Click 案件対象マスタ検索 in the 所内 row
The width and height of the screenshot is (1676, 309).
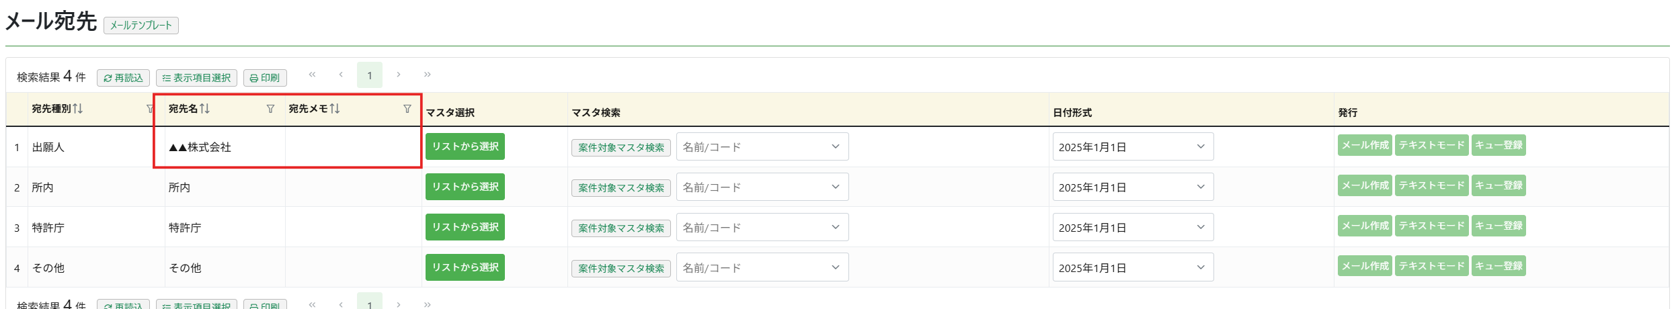point(621,188)
